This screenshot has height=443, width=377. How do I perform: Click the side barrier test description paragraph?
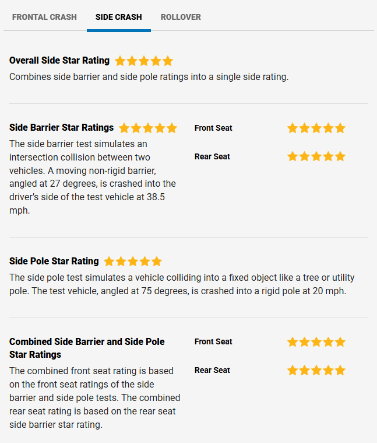(x=93, y=177)
